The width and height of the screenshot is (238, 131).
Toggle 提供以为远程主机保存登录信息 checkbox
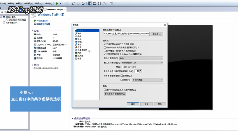point(105,90)
